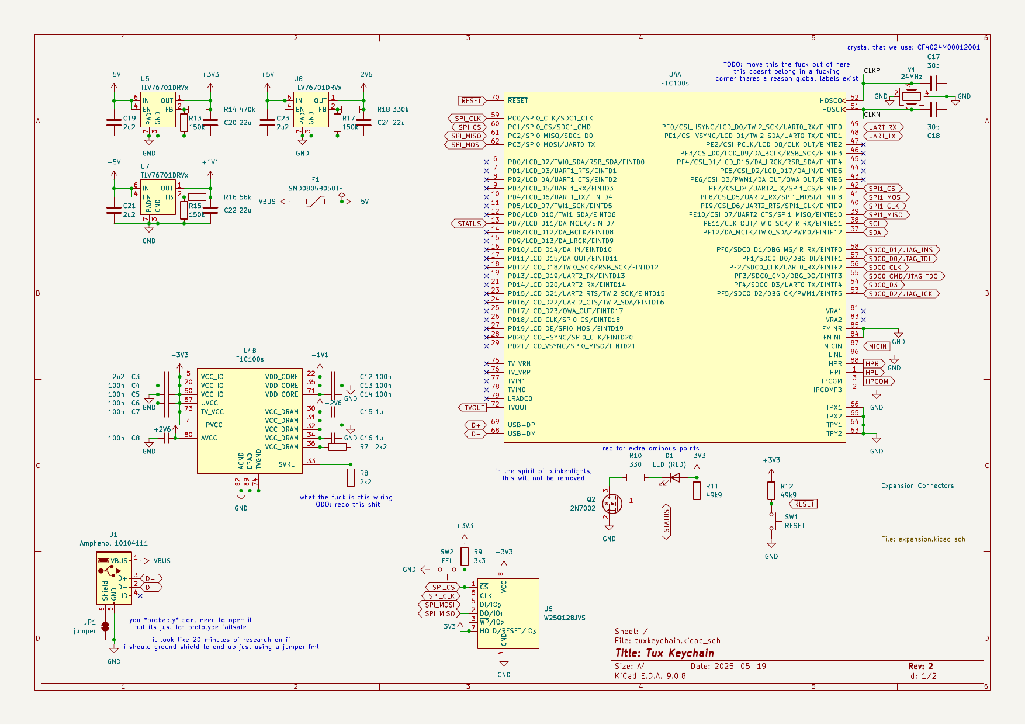
Task: Select the R9 3k3 pull-up resistor
Action: 465,556
